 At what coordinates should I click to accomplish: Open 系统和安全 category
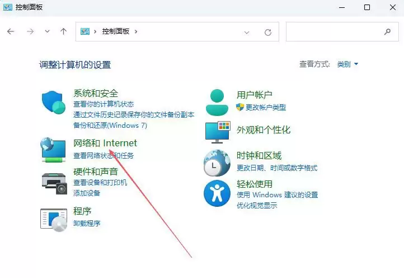[96, 93]
